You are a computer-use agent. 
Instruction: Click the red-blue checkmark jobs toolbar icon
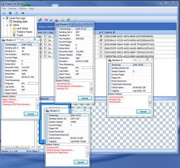tap(40, 20)
